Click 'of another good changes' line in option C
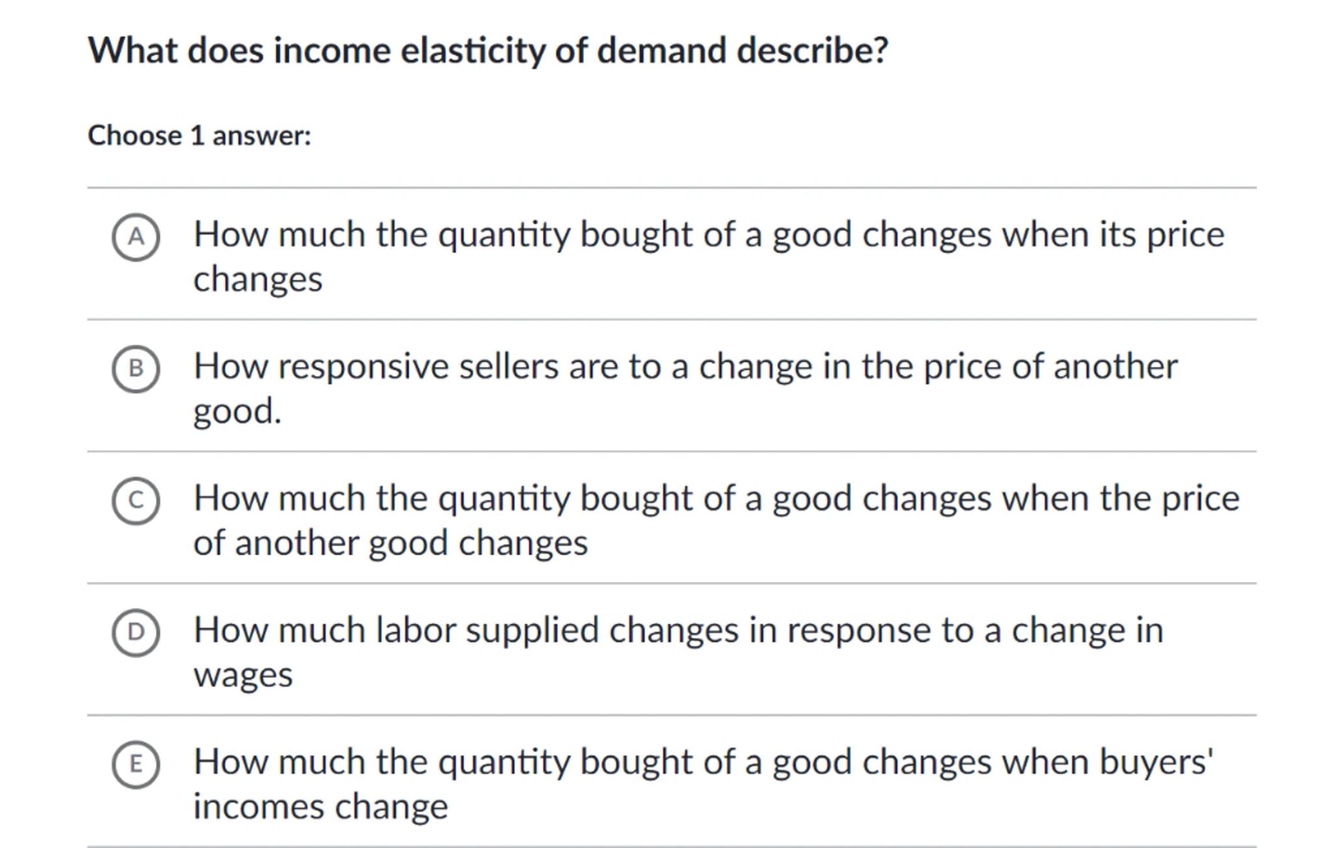Screen dimensions: 1333x848 pyautogui.click(x=391, y=543)
